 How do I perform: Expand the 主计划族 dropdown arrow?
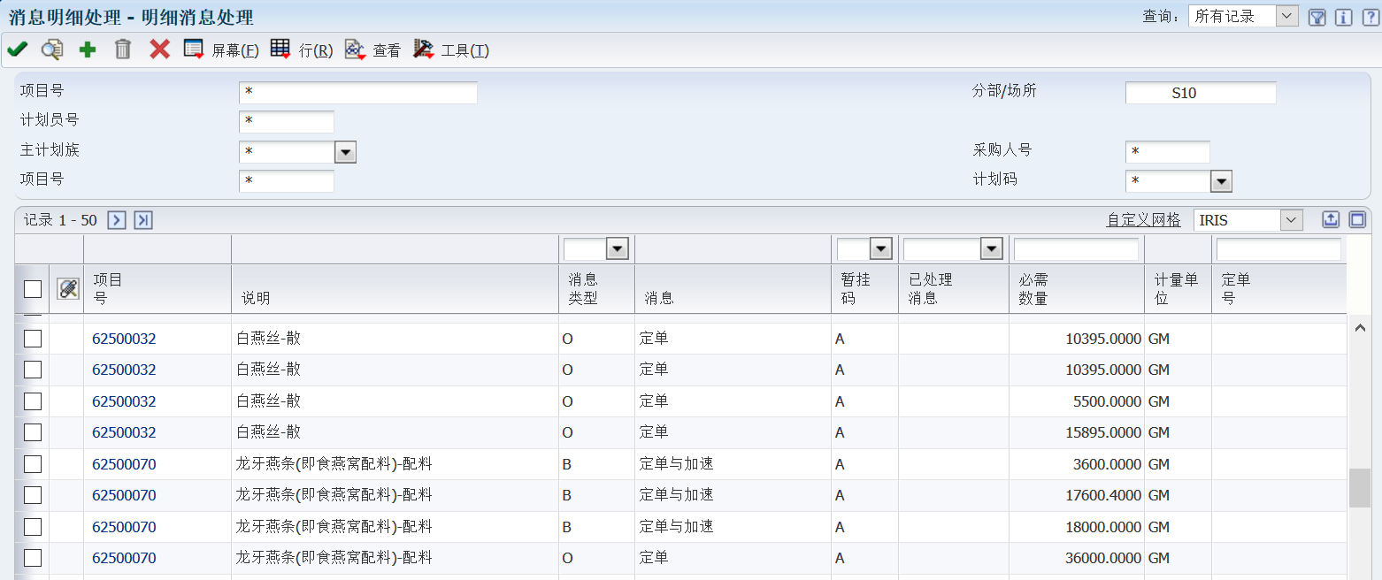345,152
